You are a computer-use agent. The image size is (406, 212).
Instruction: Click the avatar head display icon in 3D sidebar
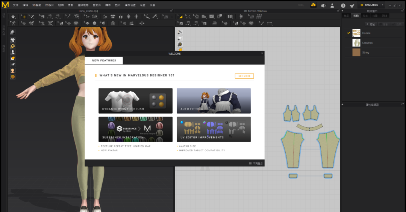[x=12, y=71]
